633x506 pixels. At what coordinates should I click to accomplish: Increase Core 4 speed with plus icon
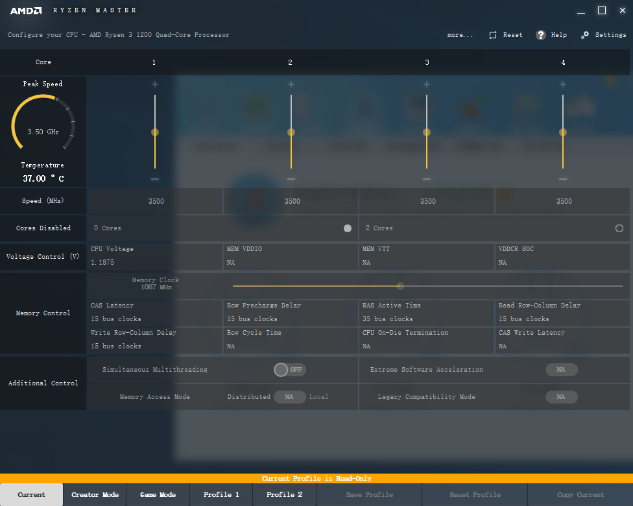point(563,84)
